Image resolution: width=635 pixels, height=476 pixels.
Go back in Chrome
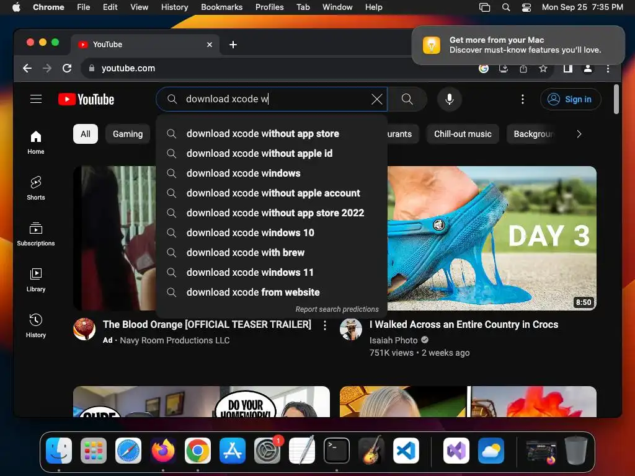27,68
